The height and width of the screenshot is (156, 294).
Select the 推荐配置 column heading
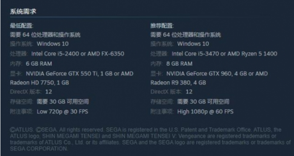162,26
